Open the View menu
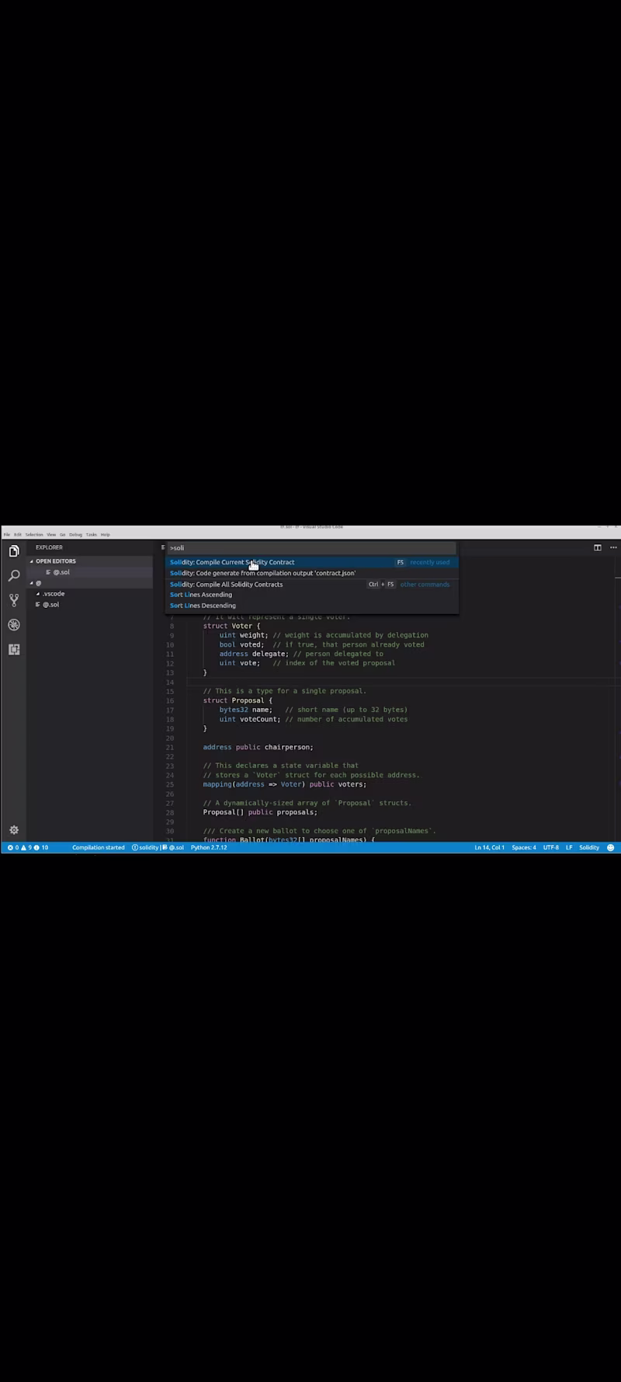 [x=51, y=535]
